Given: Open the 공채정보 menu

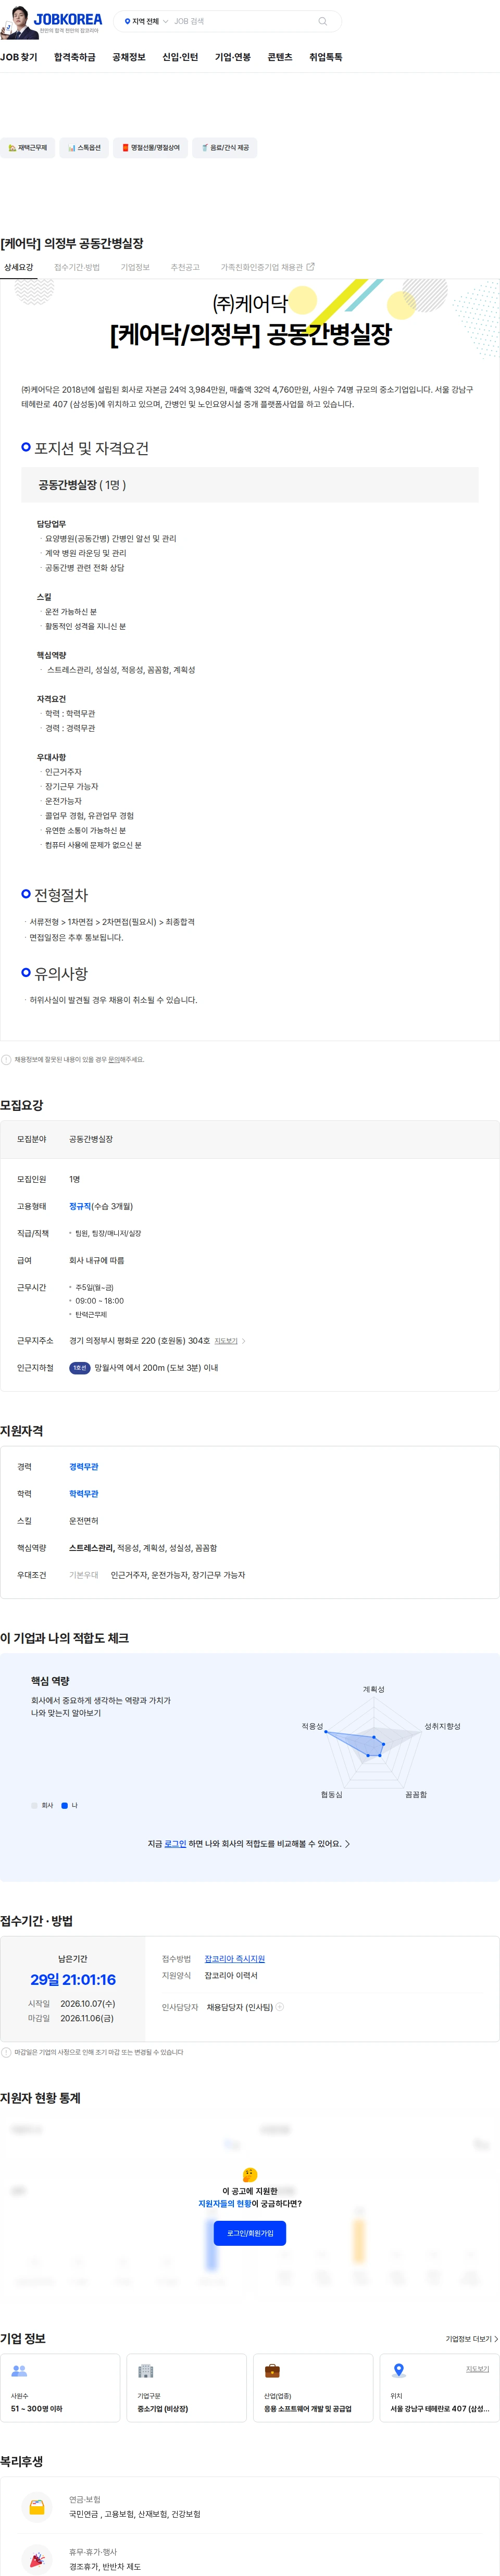Looking at the screenshot, I should (x=129, y=57).
